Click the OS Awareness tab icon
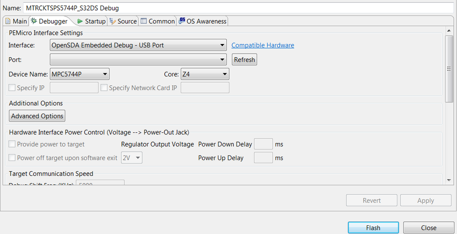Screen dimensions: 457x234 (x=182, y=21)
